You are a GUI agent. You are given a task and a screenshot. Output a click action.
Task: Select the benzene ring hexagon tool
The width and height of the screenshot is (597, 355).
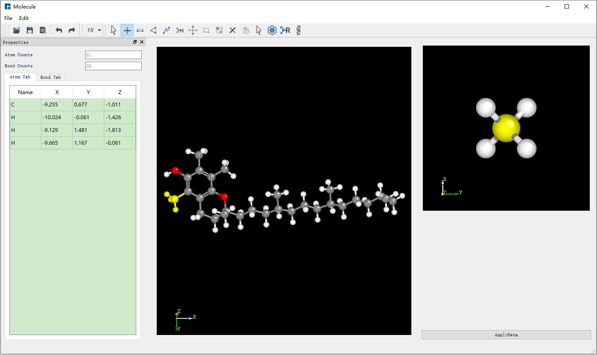[x=272, y=30]
